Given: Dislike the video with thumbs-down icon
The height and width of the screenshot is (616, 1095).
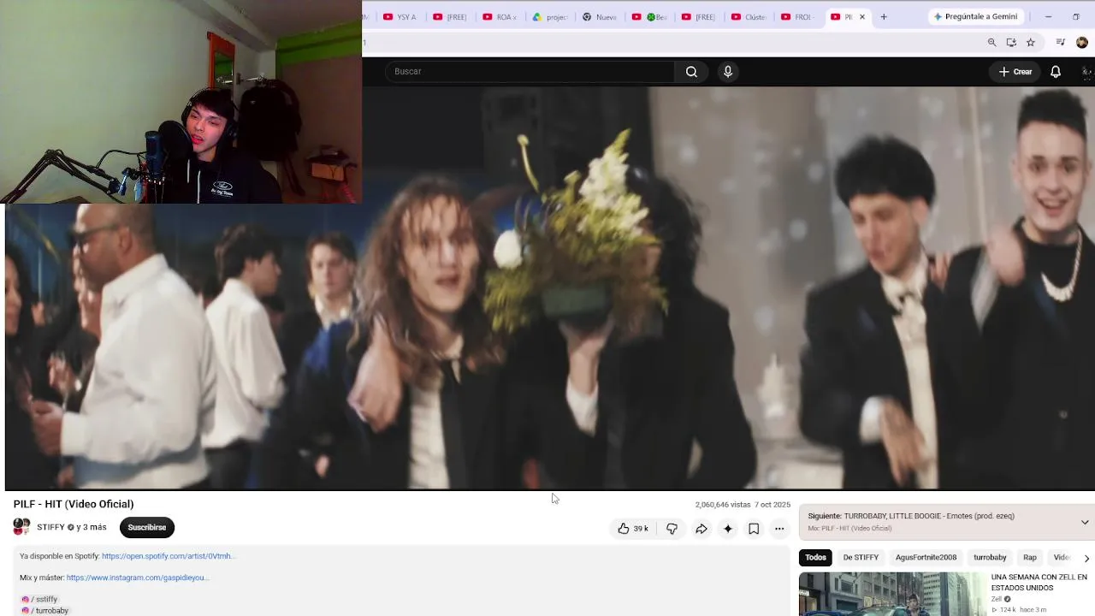Looking at the screenshot, I should [672, 529].
